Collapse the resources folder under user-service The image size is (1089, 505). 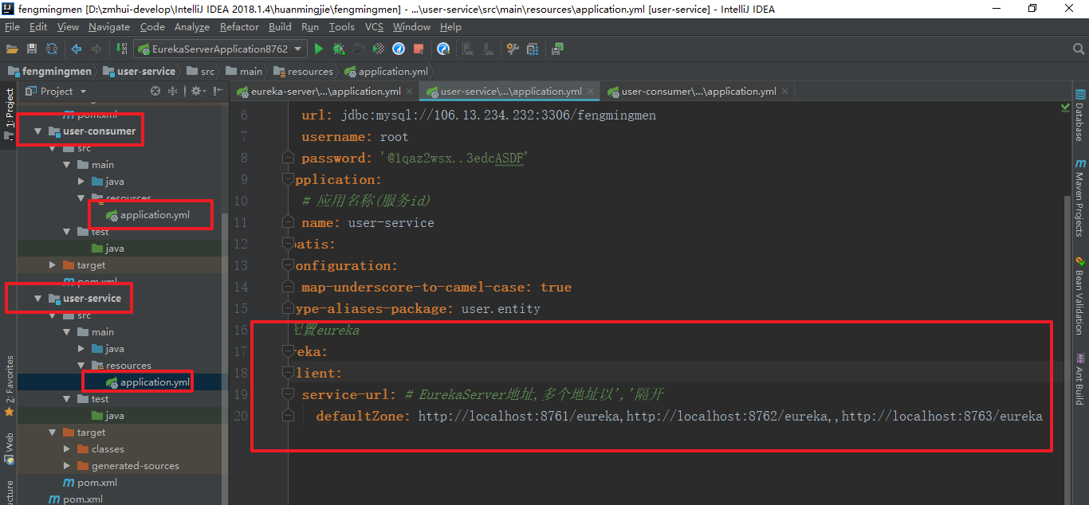click(x=81, y=366)
